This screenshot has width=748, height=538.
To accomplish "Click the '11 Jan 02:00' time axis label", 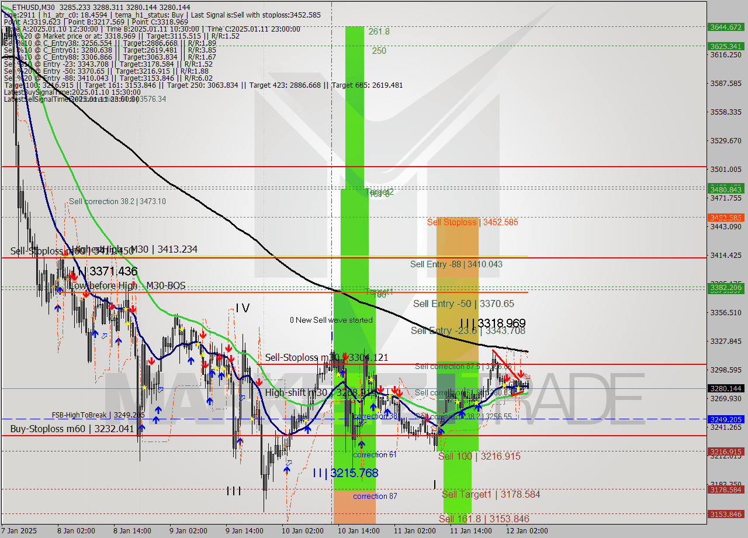I will pyautogui.click(x=415, y=531).
